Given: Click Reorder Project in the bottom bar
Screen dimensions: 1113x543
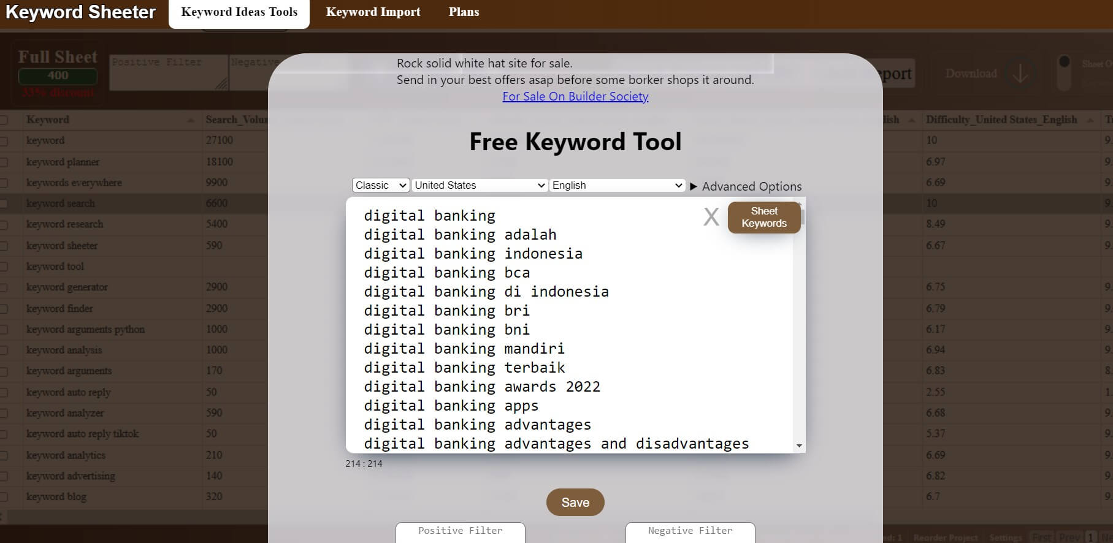Looking at the screenshot, I should click(946, 537).
